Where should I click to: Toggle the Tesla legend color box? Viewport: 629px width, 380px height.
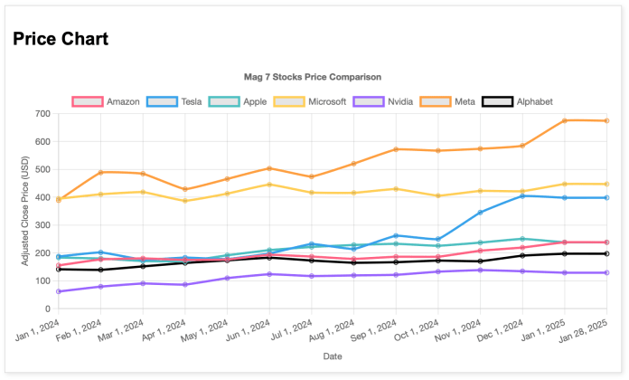point(162,101)
